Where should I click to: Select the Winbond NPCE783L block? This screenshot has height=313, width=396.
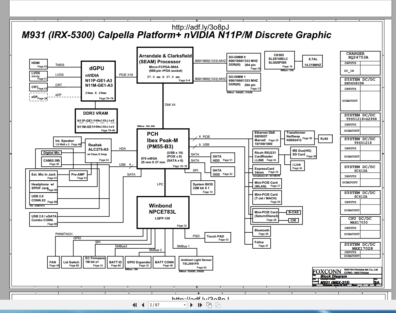tap(163, 212)
